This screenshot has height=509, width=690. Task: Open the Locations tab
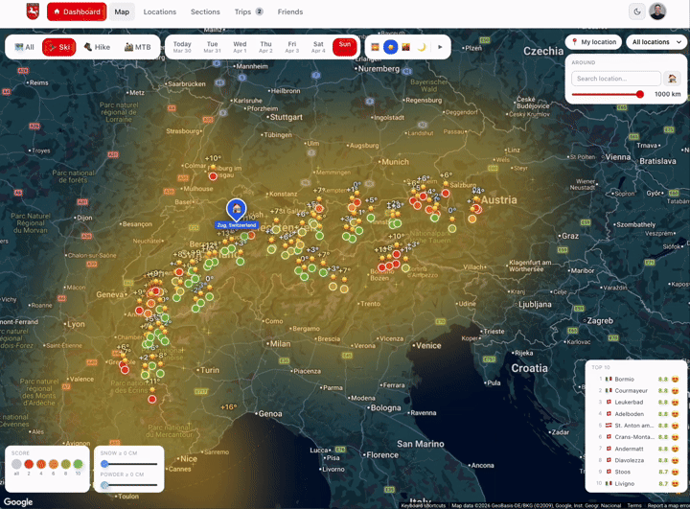click(159, 12)
